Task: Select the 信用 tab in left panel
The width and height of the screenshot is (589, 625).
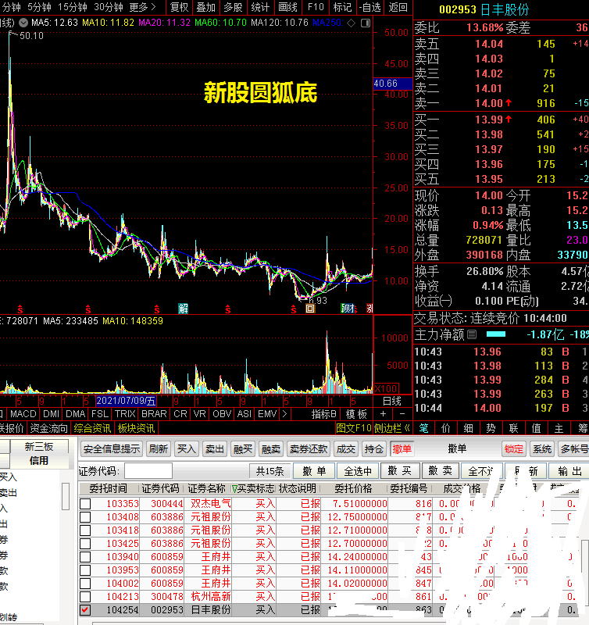Action: tap(38, 461)
